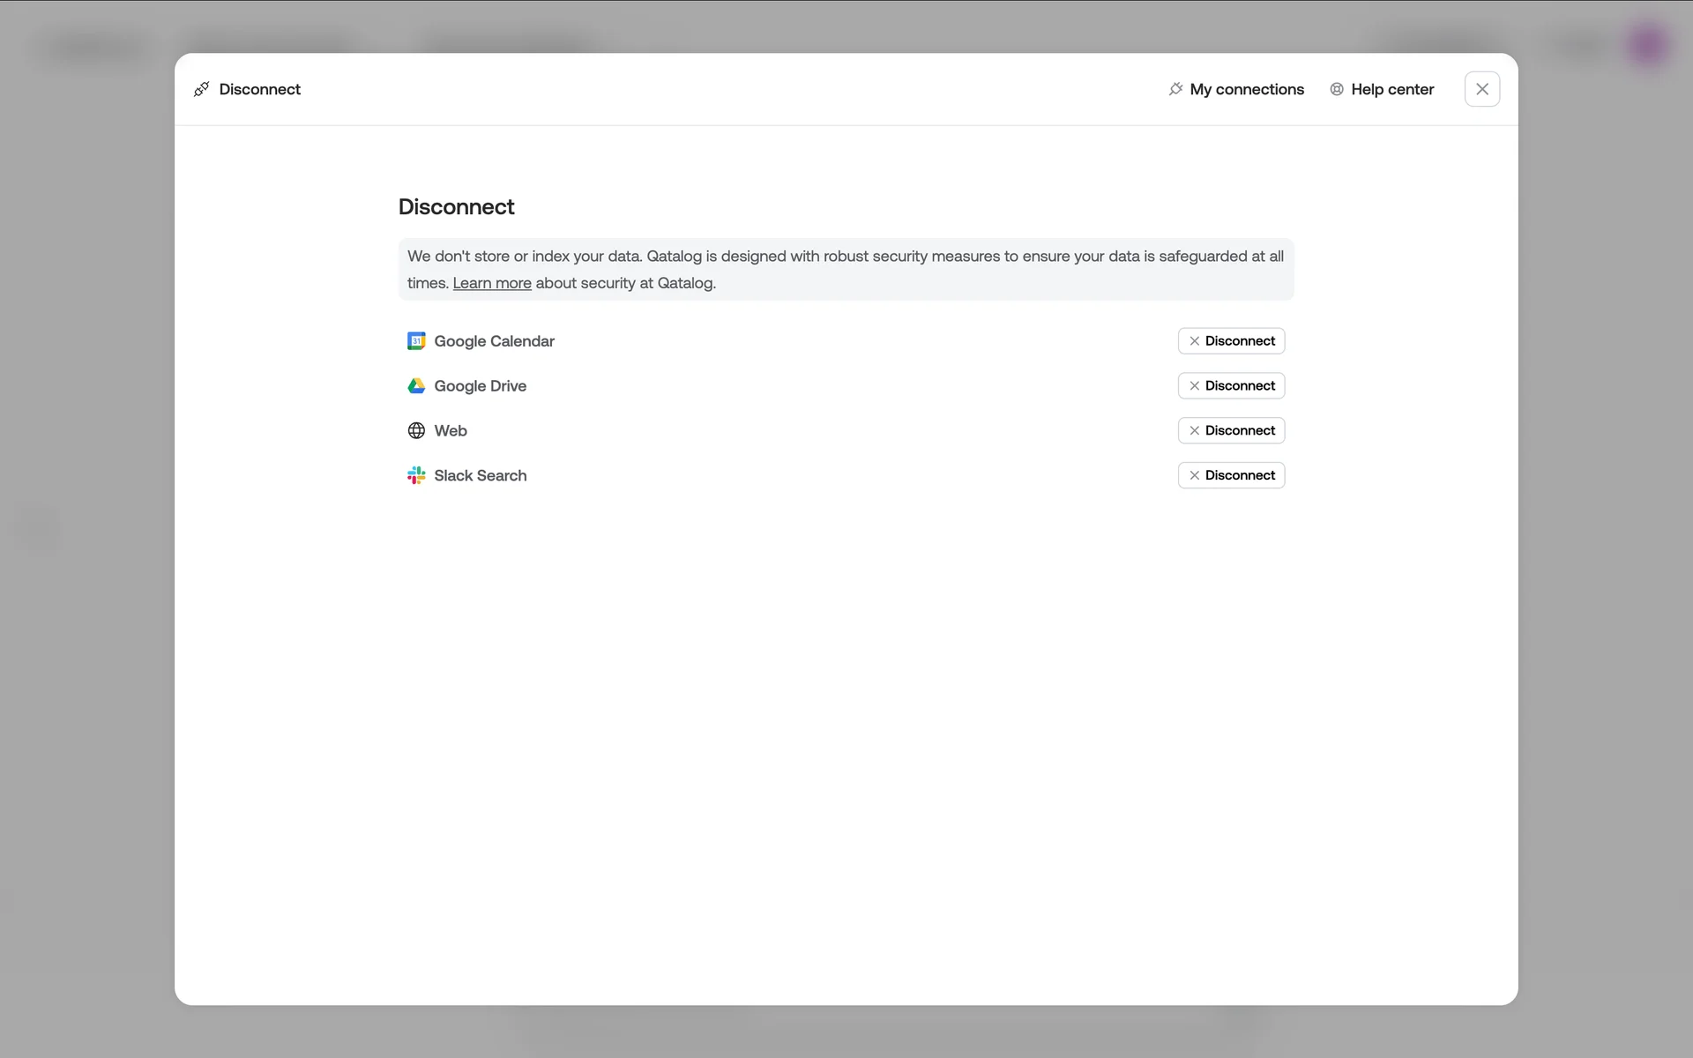Open the Learn more security link

pos(492,283)
